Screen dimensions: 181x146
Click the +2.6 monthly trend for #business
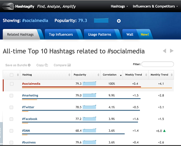[x=161, y=142]
